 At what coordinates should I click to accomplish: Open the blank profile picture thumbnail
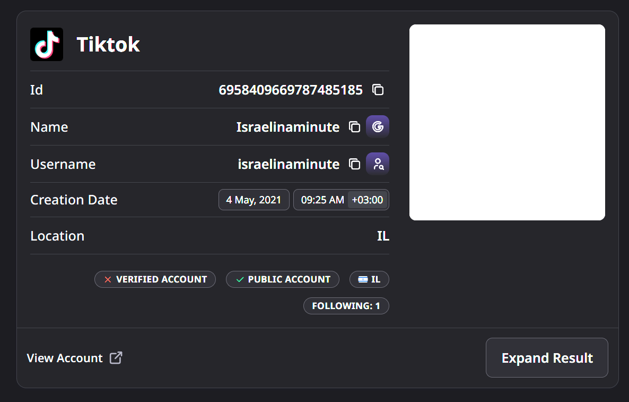507,123
